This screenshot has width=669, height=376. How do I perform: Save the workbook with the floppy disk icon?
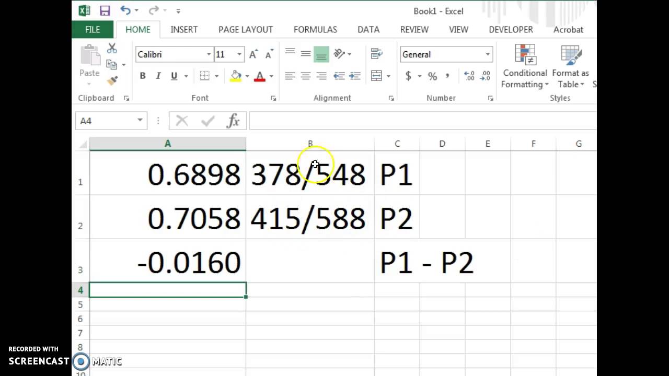[105, 10]
